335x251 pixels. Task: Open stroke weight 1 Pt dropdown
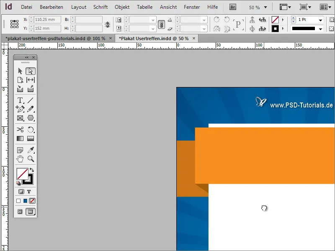(x=320, y=20)
